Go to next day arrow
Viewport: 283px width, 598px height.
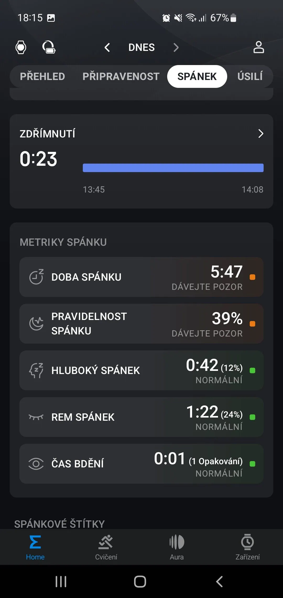(x=176, y=47)
